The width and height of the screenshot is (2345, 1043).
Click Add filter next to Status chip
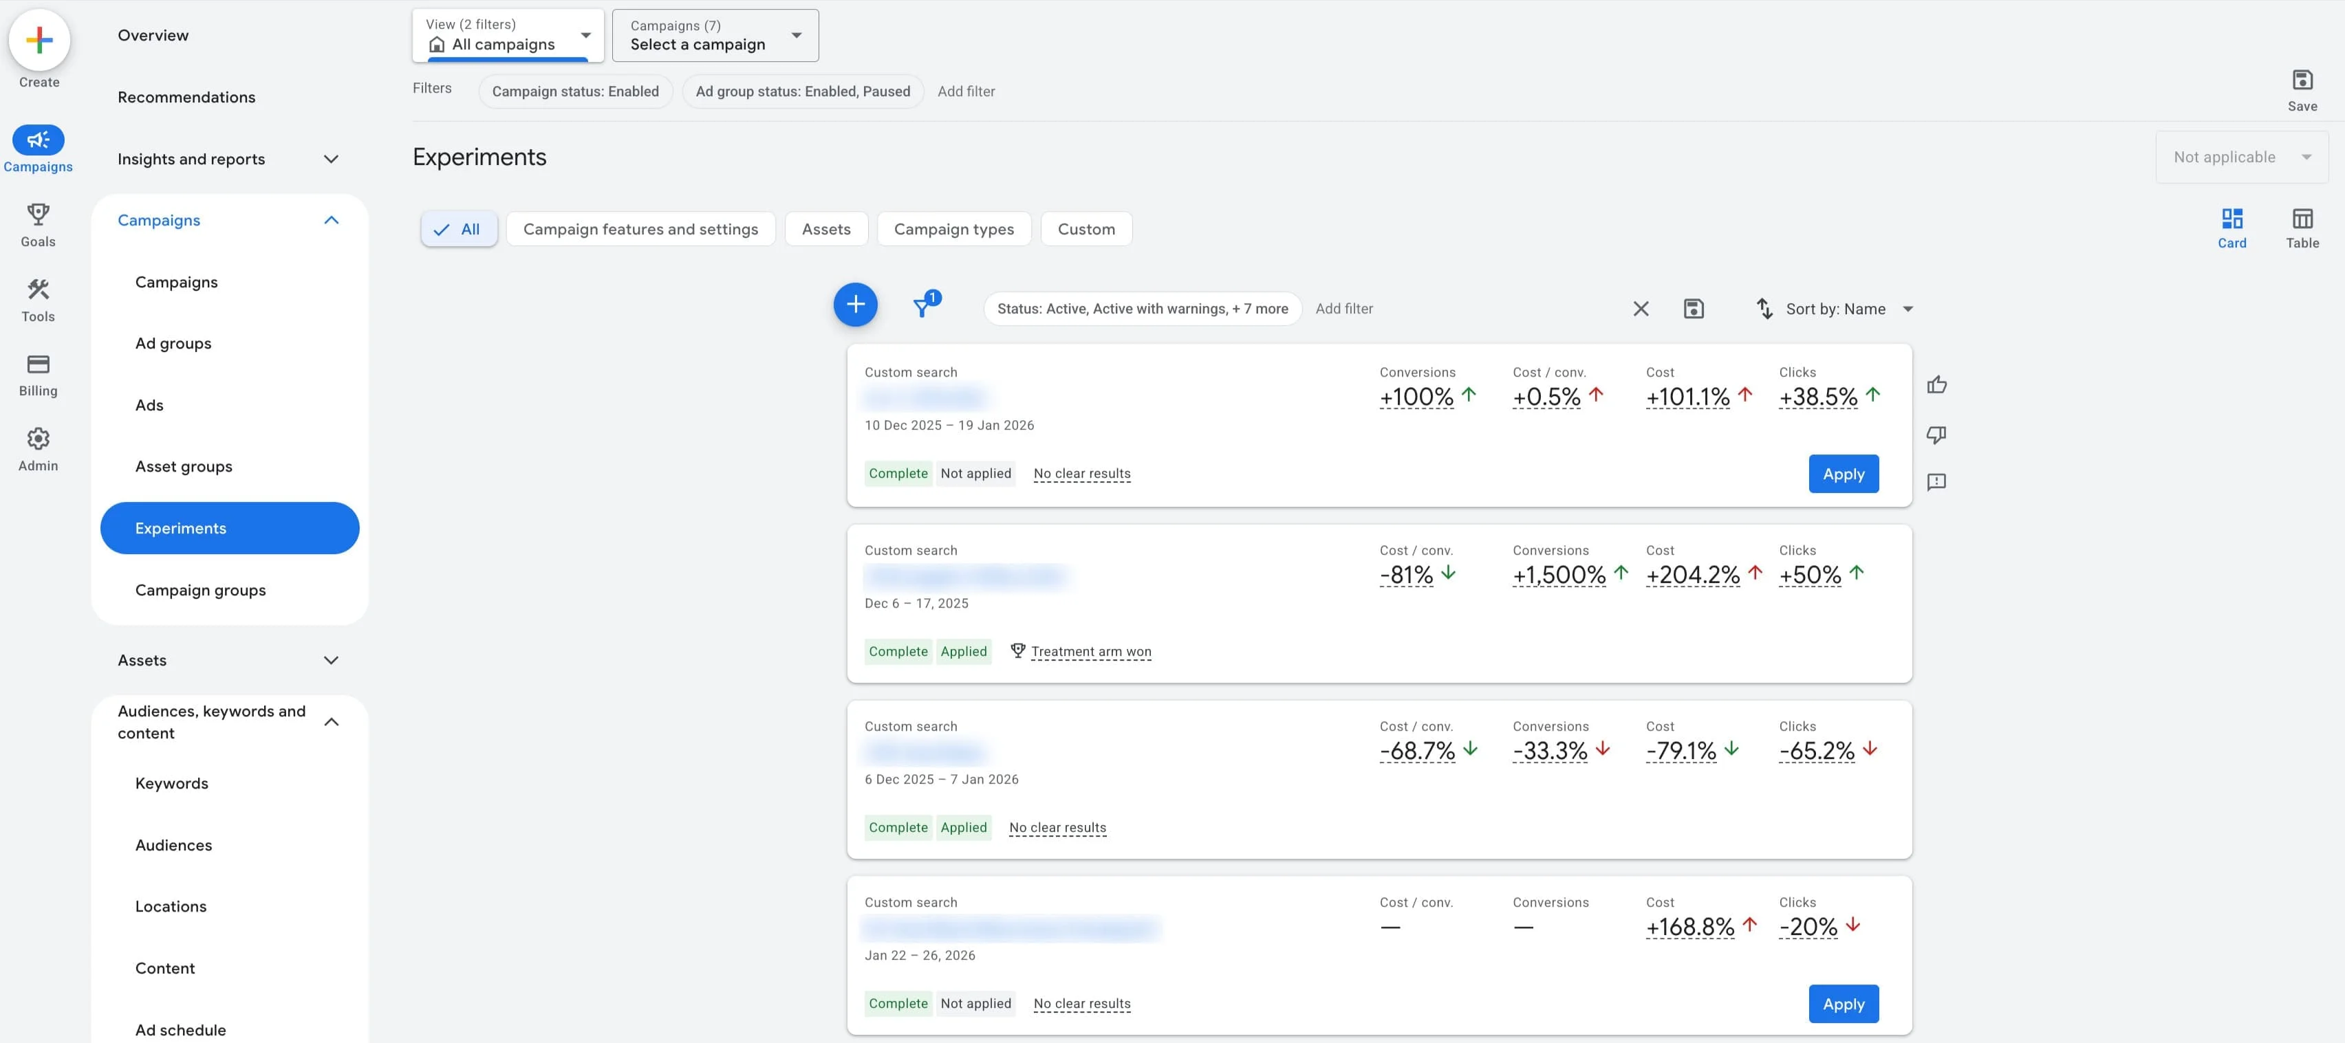pyautogui.click(x=1343, y=309)
